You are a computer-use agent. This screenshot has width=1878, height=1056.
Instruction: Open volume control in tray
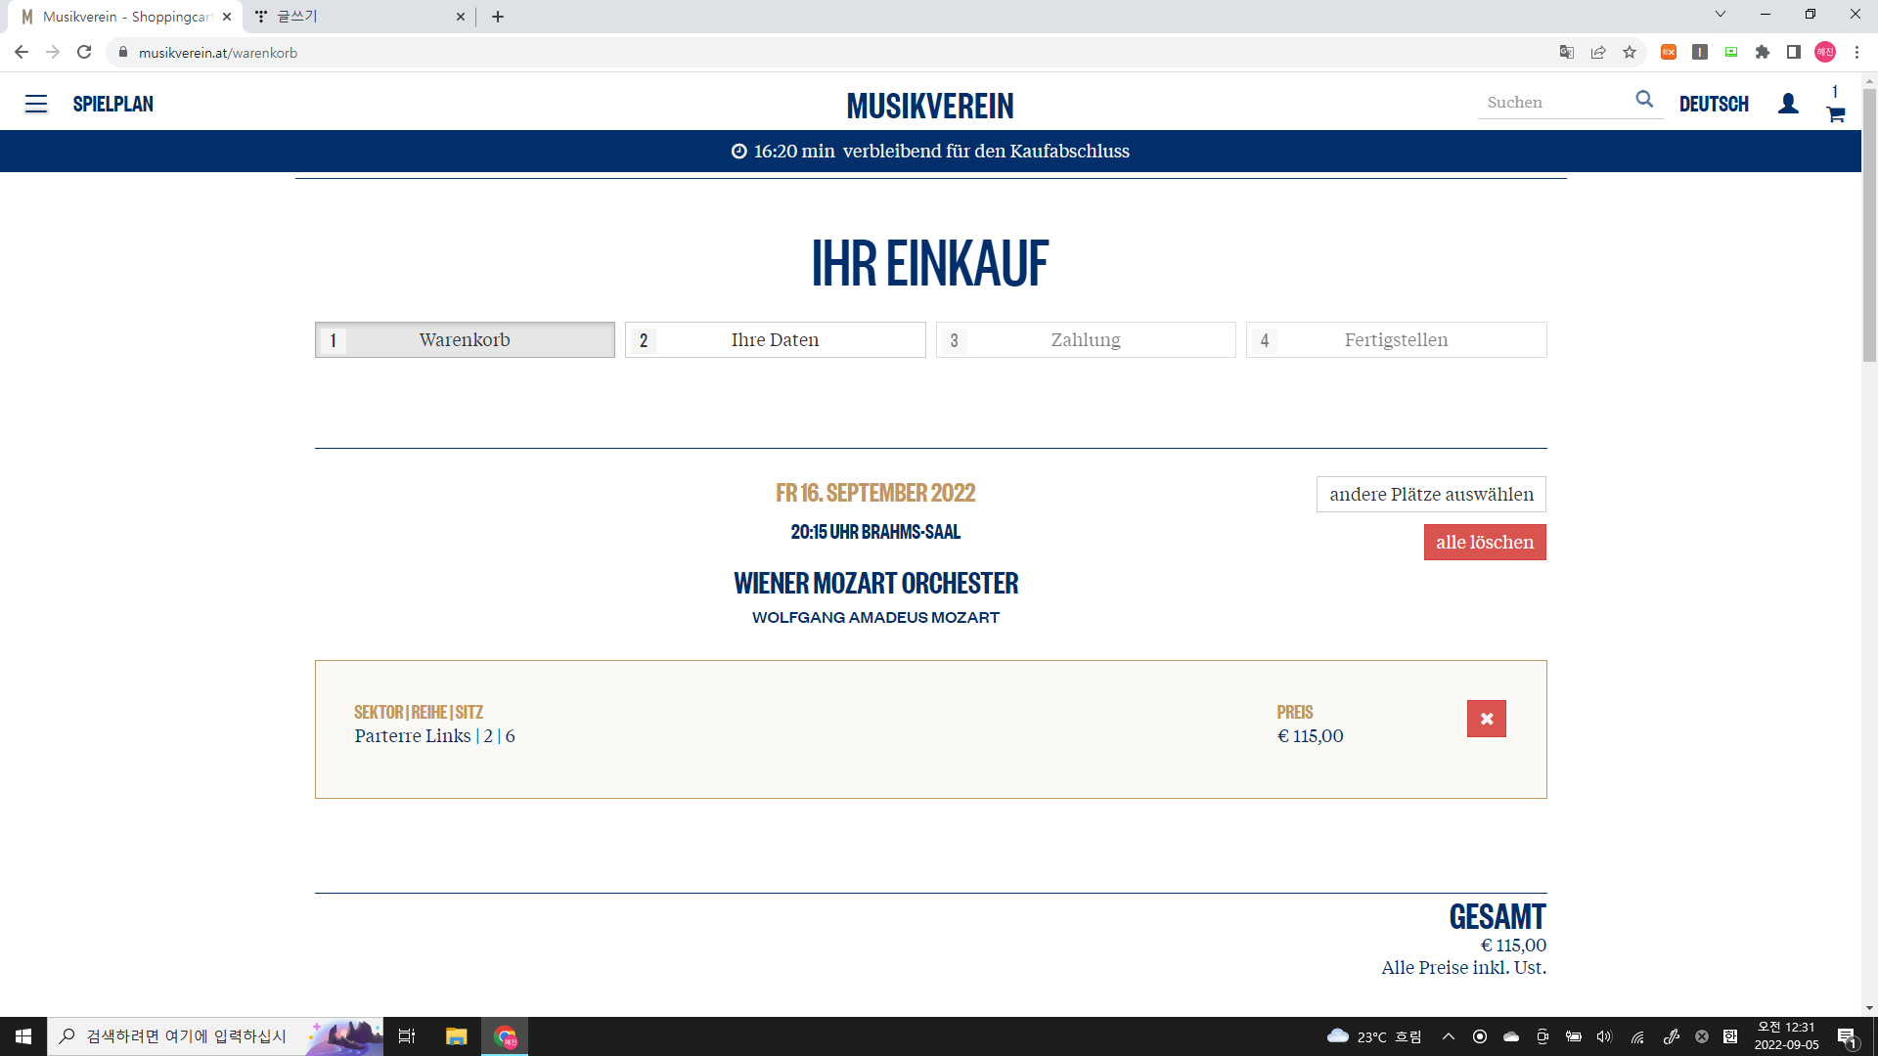(1604, 1036)
